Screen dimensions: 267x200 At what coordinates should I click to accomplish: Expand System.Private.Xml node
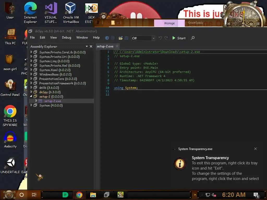pyautogui.click(x=31, y=65)
